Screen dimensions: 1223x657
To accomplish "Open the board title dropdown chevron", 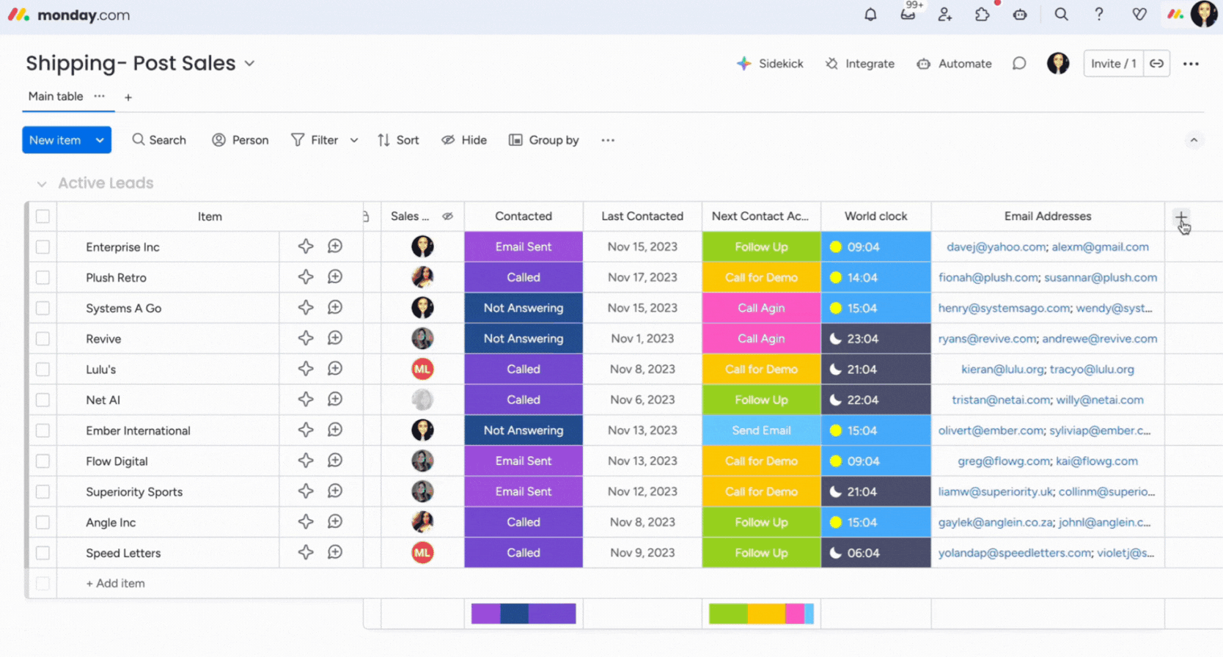I will [x=249, y=64].
